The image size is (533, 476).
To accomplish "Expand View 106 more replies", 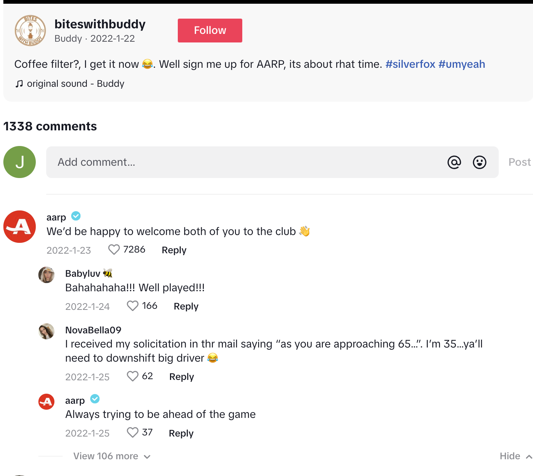I will (x=111, y=456).
